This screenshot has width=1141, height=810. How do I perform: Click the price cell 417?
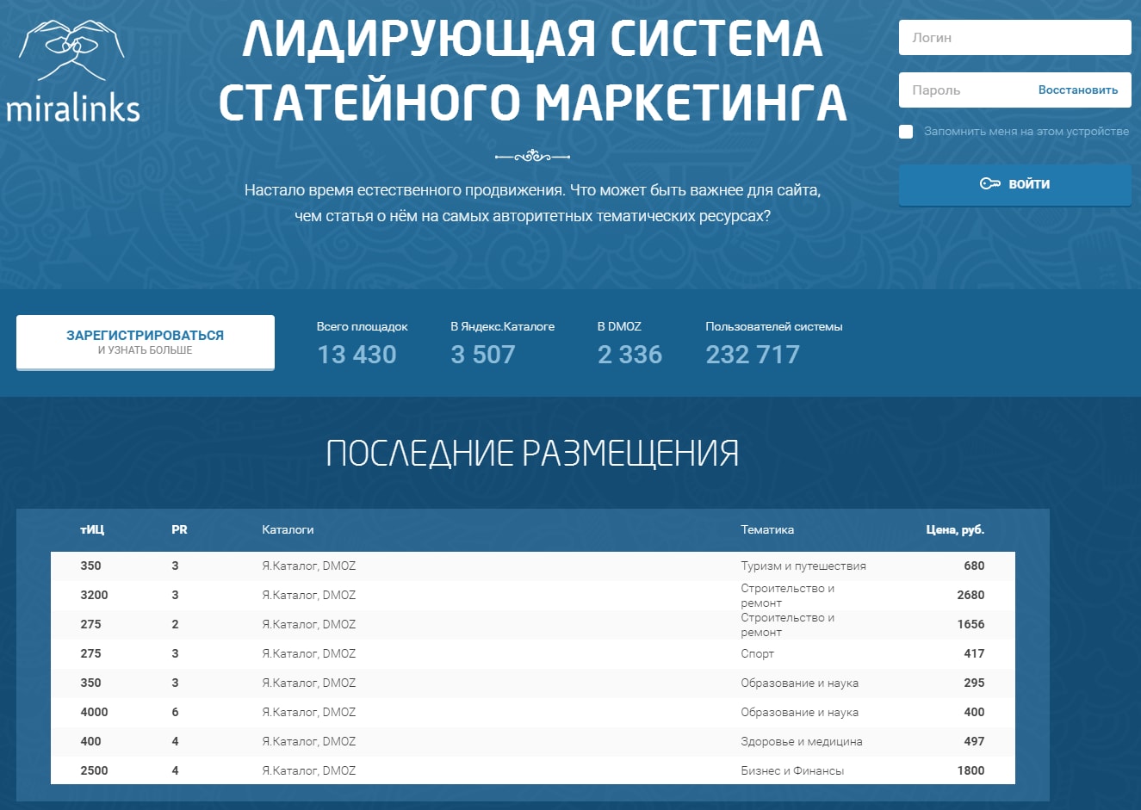point(974,653)
